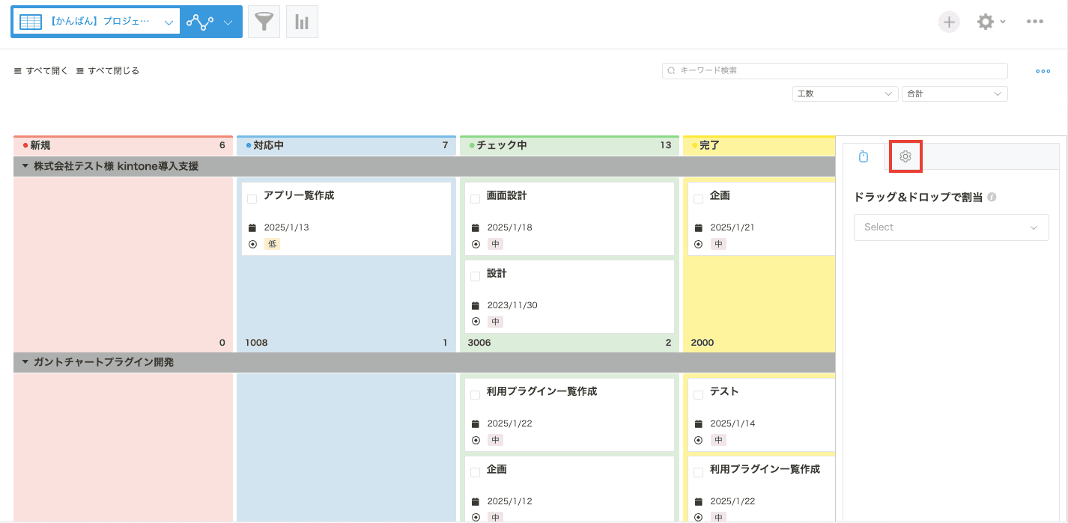Open the filter funnel icon

pos(264,22)
